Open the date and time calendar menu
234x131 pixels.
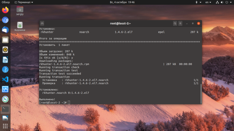pos(122,2)
